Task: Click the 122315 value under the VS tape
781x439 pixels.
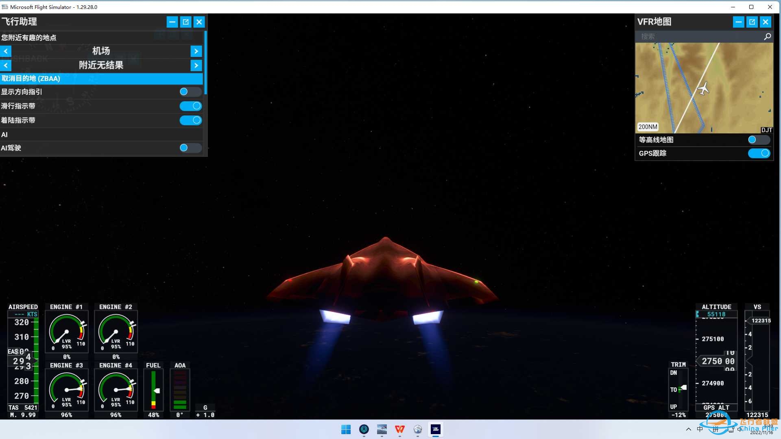Action: tap(757, 415)
